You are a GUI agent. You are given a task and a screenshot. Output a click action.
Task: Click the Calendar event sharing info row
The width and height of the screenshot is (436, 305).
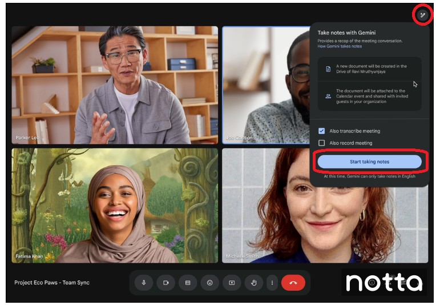pyautogui.click(x=369, y=96)
